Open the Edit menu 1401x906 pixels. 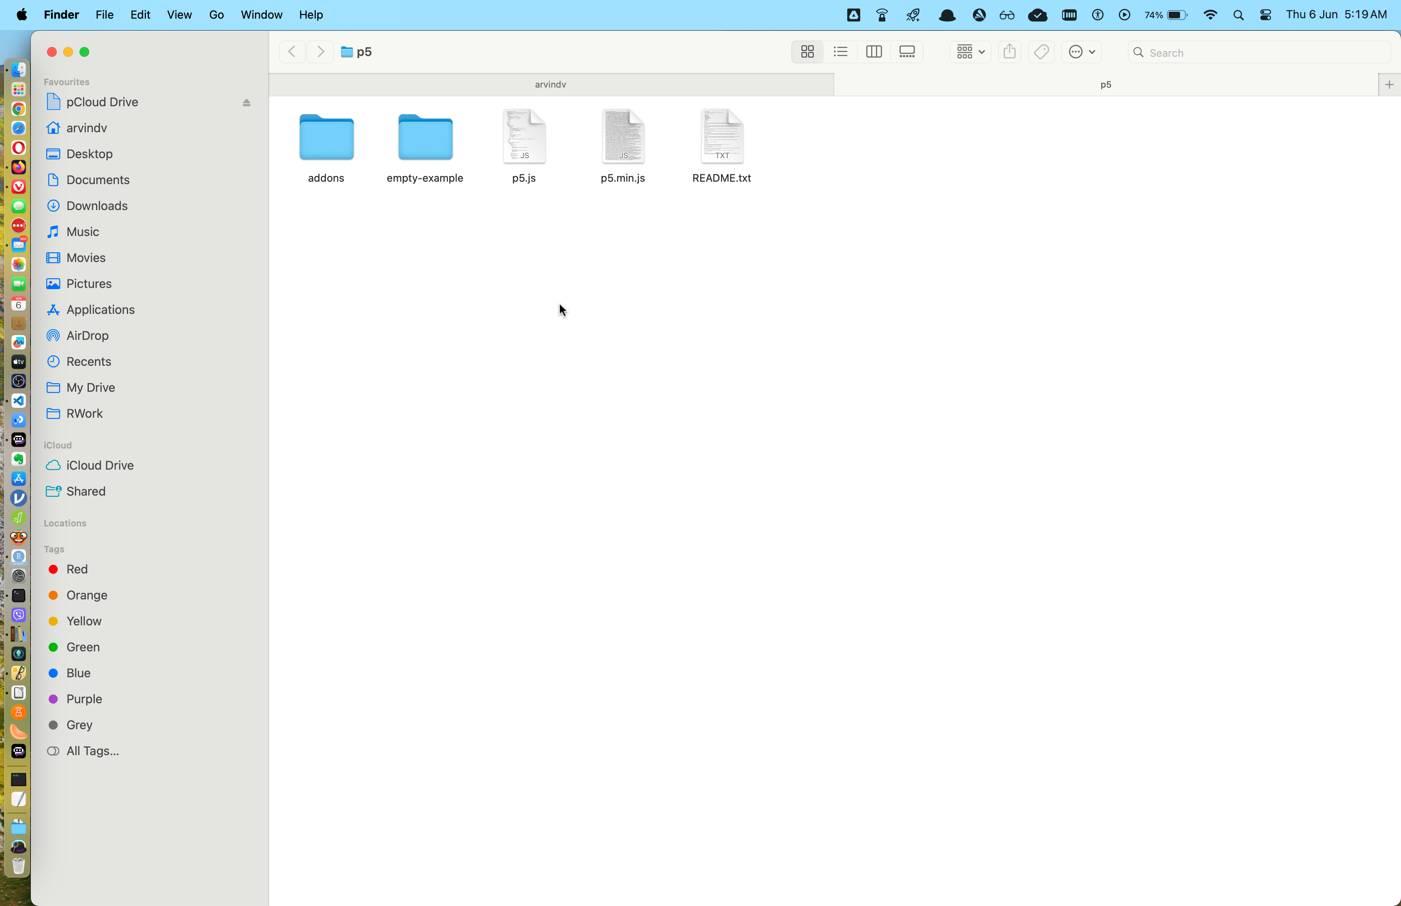140,15
